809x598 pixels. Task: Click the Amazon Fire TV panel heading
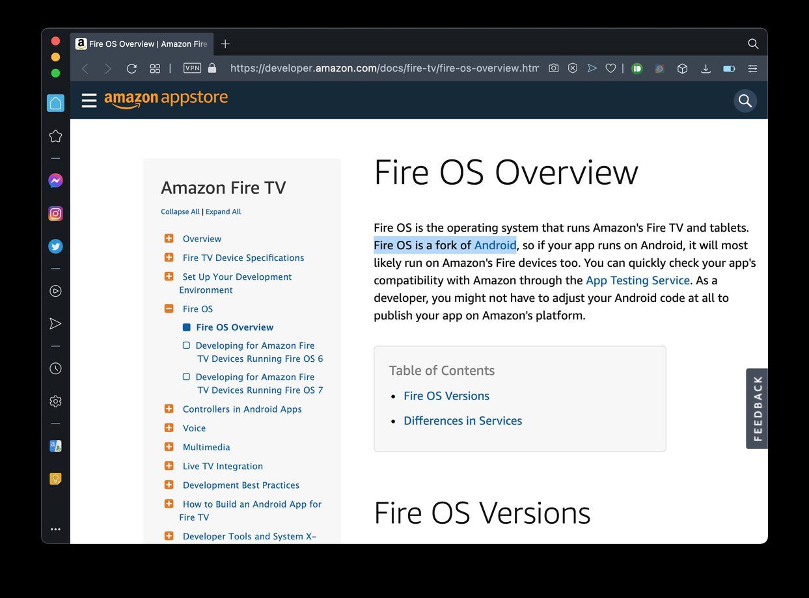[223, 187]
